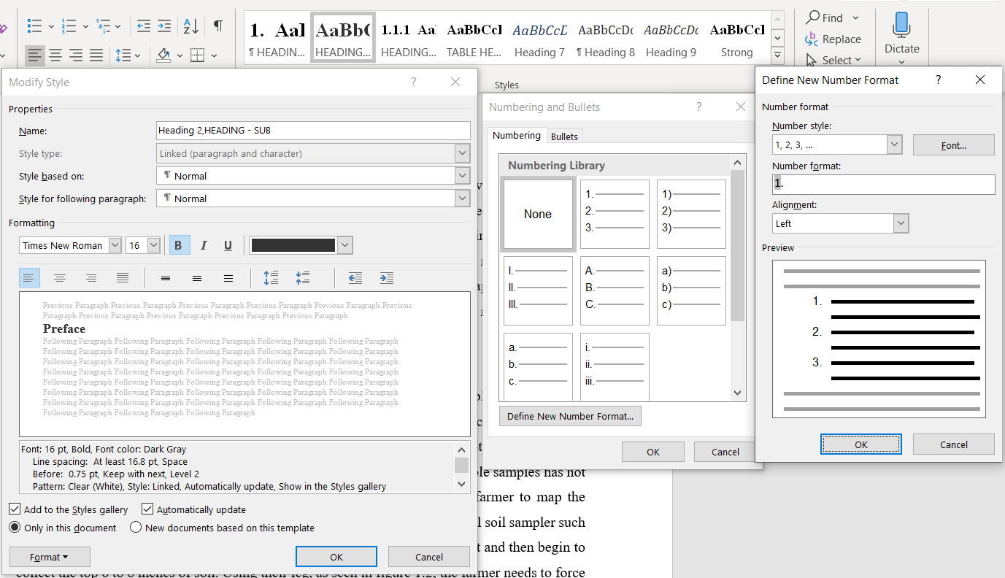Viewport: 1005px width, 578px height.
Task: Click in the Number format field
Action: [x=883, y=185]
